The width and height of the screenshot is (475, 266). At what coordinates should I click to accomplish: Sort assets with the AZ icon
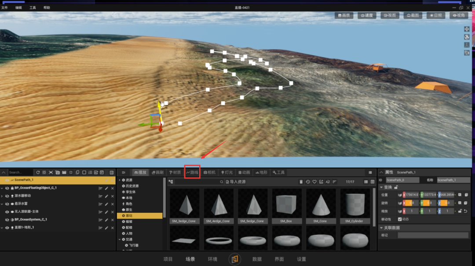click(328, 182)
